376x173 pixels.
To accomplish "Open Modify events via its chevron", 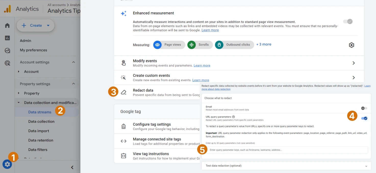I will (x=354, y=63).
